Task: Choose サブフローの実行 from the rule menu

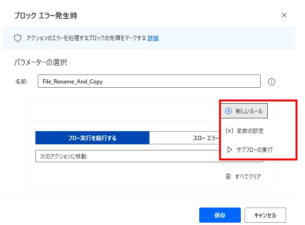Action: click(254, 150)
